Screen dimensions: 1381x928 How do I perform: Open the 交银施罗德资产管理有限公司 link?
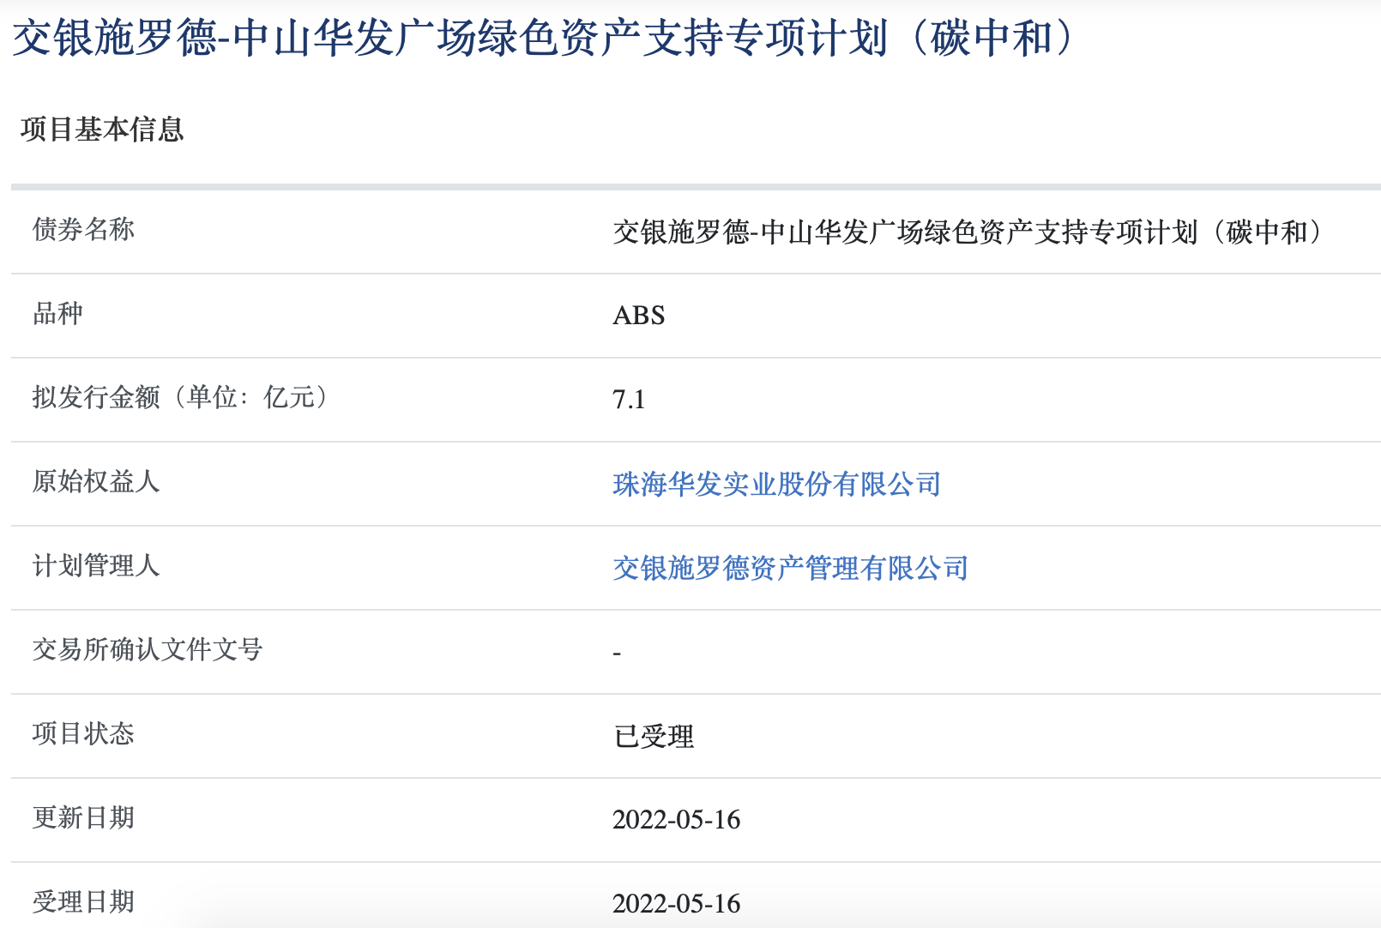pyautogui.click(x=791, y=567)
